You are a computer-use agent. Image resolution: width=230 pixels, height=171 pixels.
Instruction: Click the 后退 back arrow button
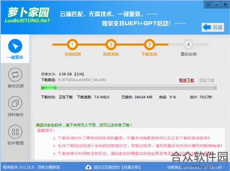213,28
